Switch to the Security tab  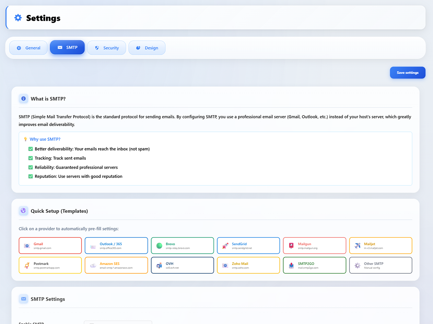(x=106, y=47)
